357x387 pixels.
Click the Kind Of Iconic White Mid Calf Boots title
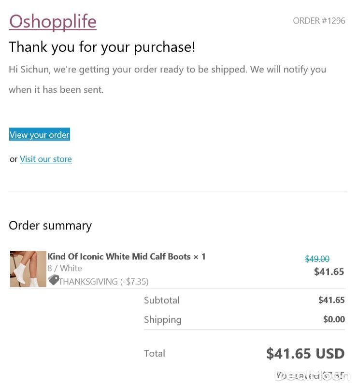point(119,257)
